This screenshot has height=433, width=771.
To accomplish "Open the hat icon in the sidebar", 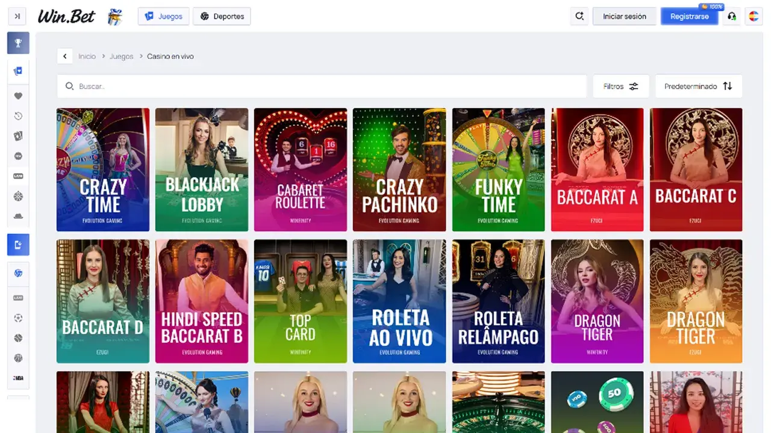I will click(18, 216).
